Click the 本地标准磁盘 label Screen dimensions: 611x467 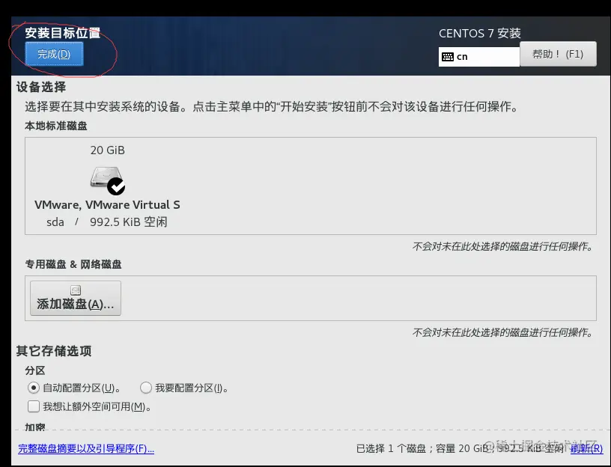(56, 126)
